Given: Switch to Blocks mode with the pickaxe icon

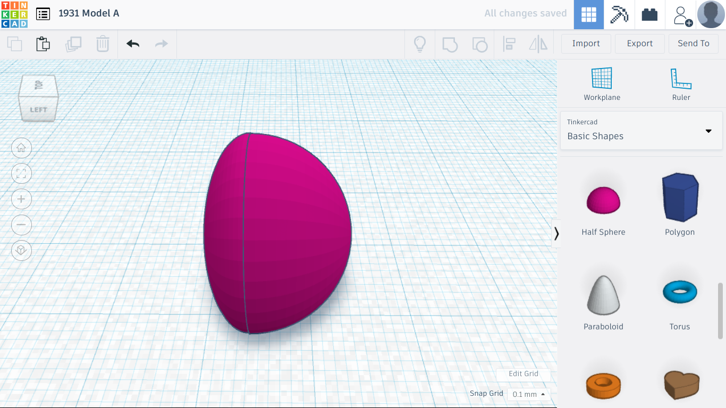Looking at the screenshot, I should (x=619, y=14).
